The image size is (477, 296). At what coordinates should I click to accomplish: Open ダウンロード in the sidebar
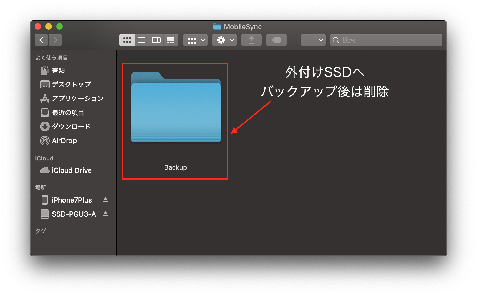(x=71, y=126)
